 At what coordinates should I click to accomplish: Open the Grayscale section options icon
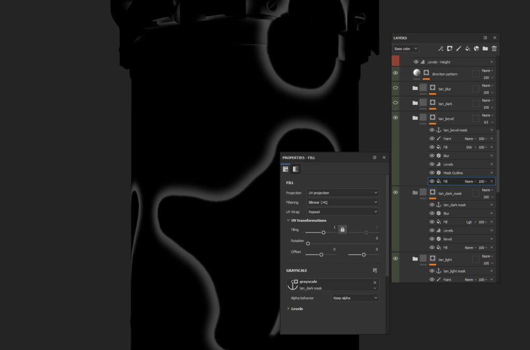[375, 270]
